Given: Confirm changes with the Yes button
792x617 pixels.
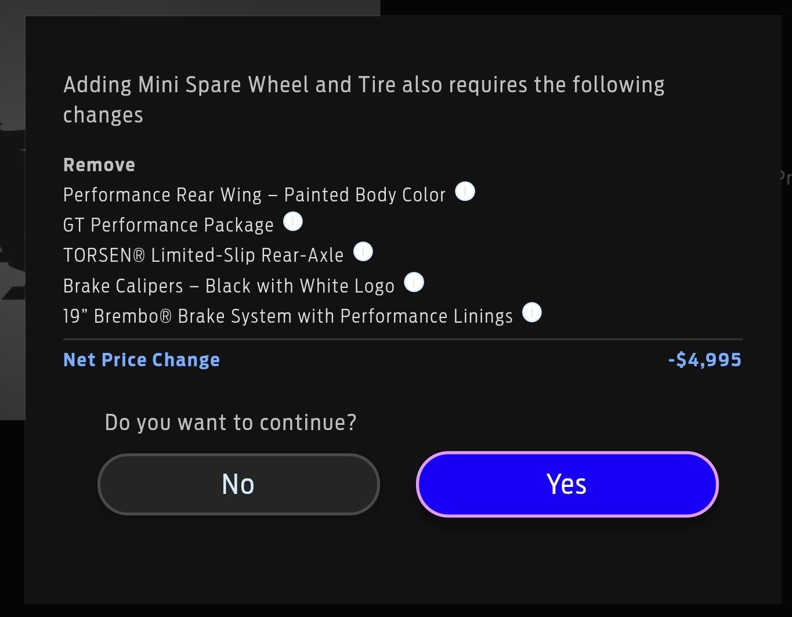Looking at the screenshot, I should pyautogui.click(x=567, y=484).
